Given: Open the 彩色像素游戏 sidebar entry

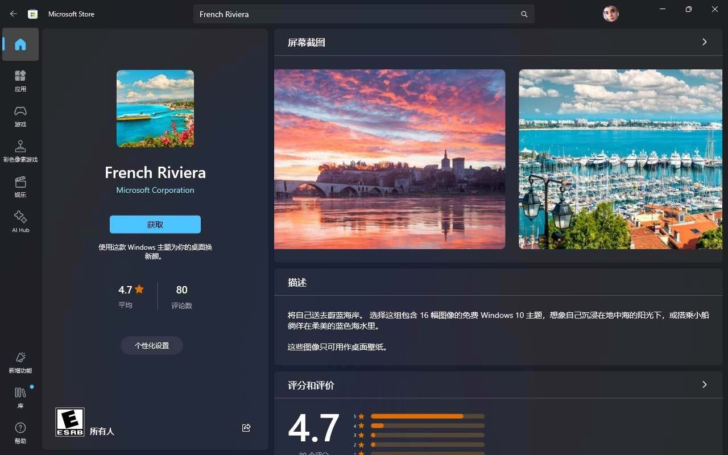Looking at the screenshot, I should (x=20, y=150).
